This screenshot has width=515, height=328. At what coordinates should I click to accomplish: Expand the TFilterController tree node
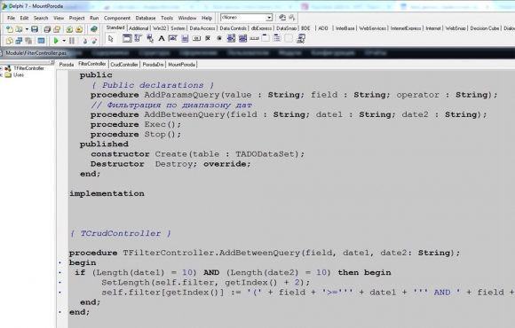[1, 68]
